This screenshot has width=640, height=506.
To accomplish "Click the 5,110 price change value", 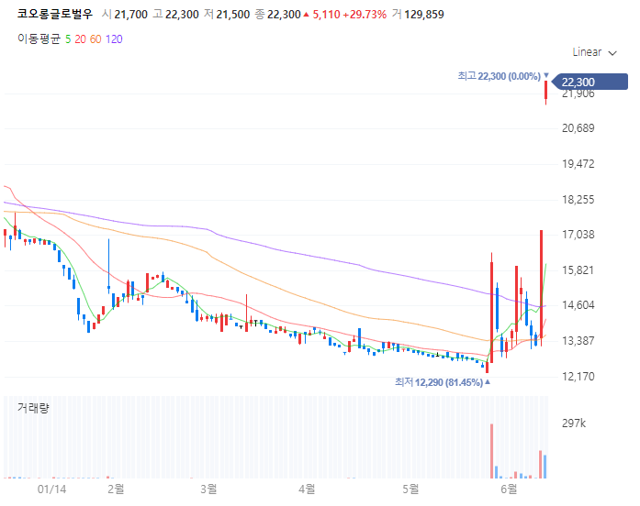I will tap(326, 15).
